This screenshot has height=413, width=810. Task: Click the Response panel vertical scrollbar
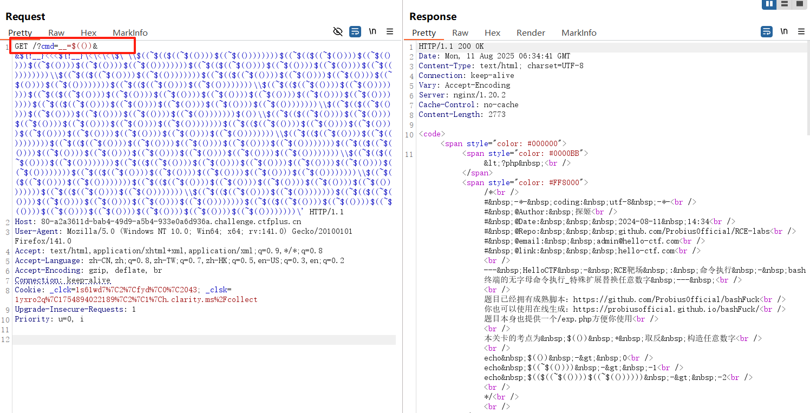click(808, 87)
